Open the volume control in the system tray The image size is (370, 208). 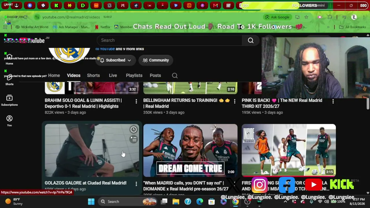click(327, 201)
